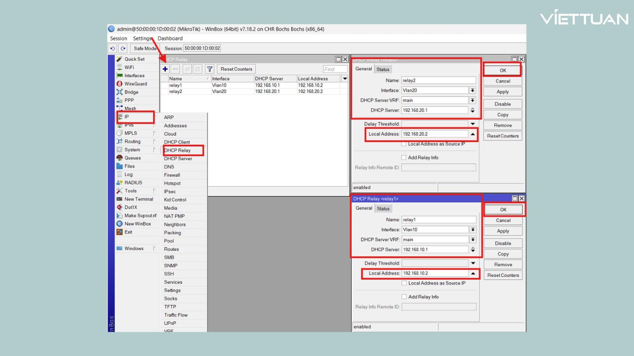Open the Interface dropdown in relay2 dialog

473,90
